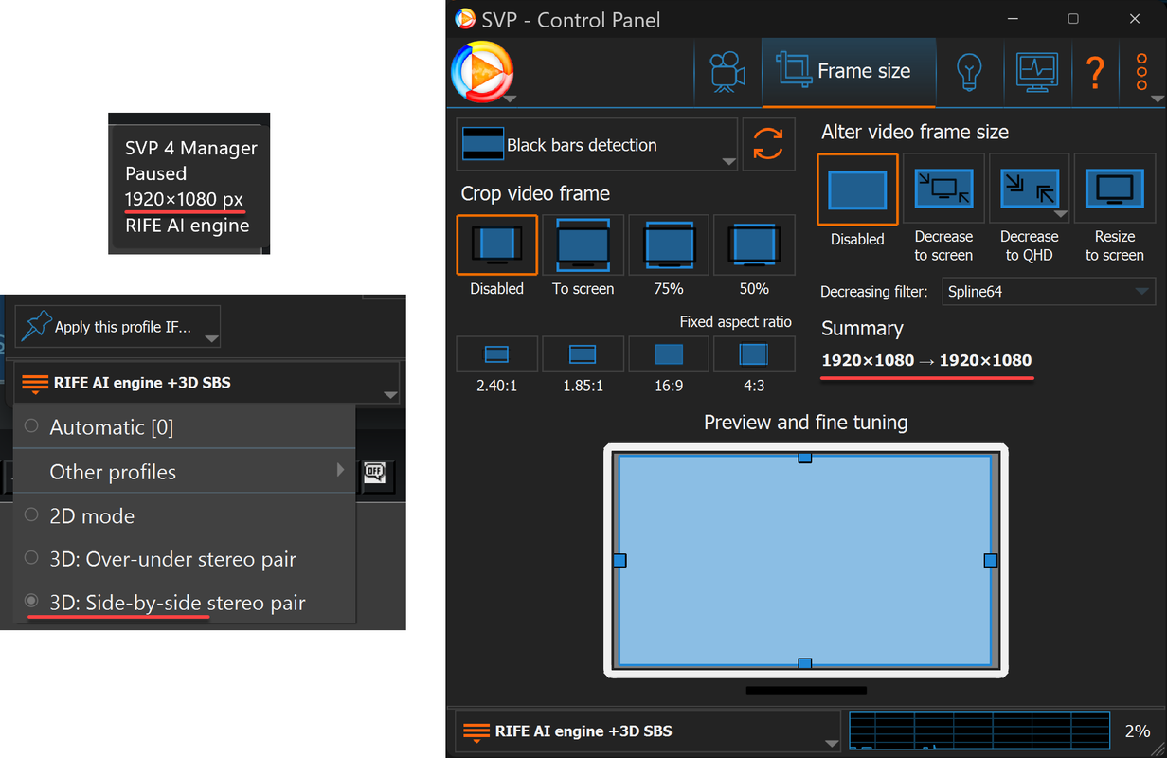Screen dimensions: 1167x758
Task: Open bottom RIFE AI engine +3D SBS profile selector
Action: click(x=648, y=731)
